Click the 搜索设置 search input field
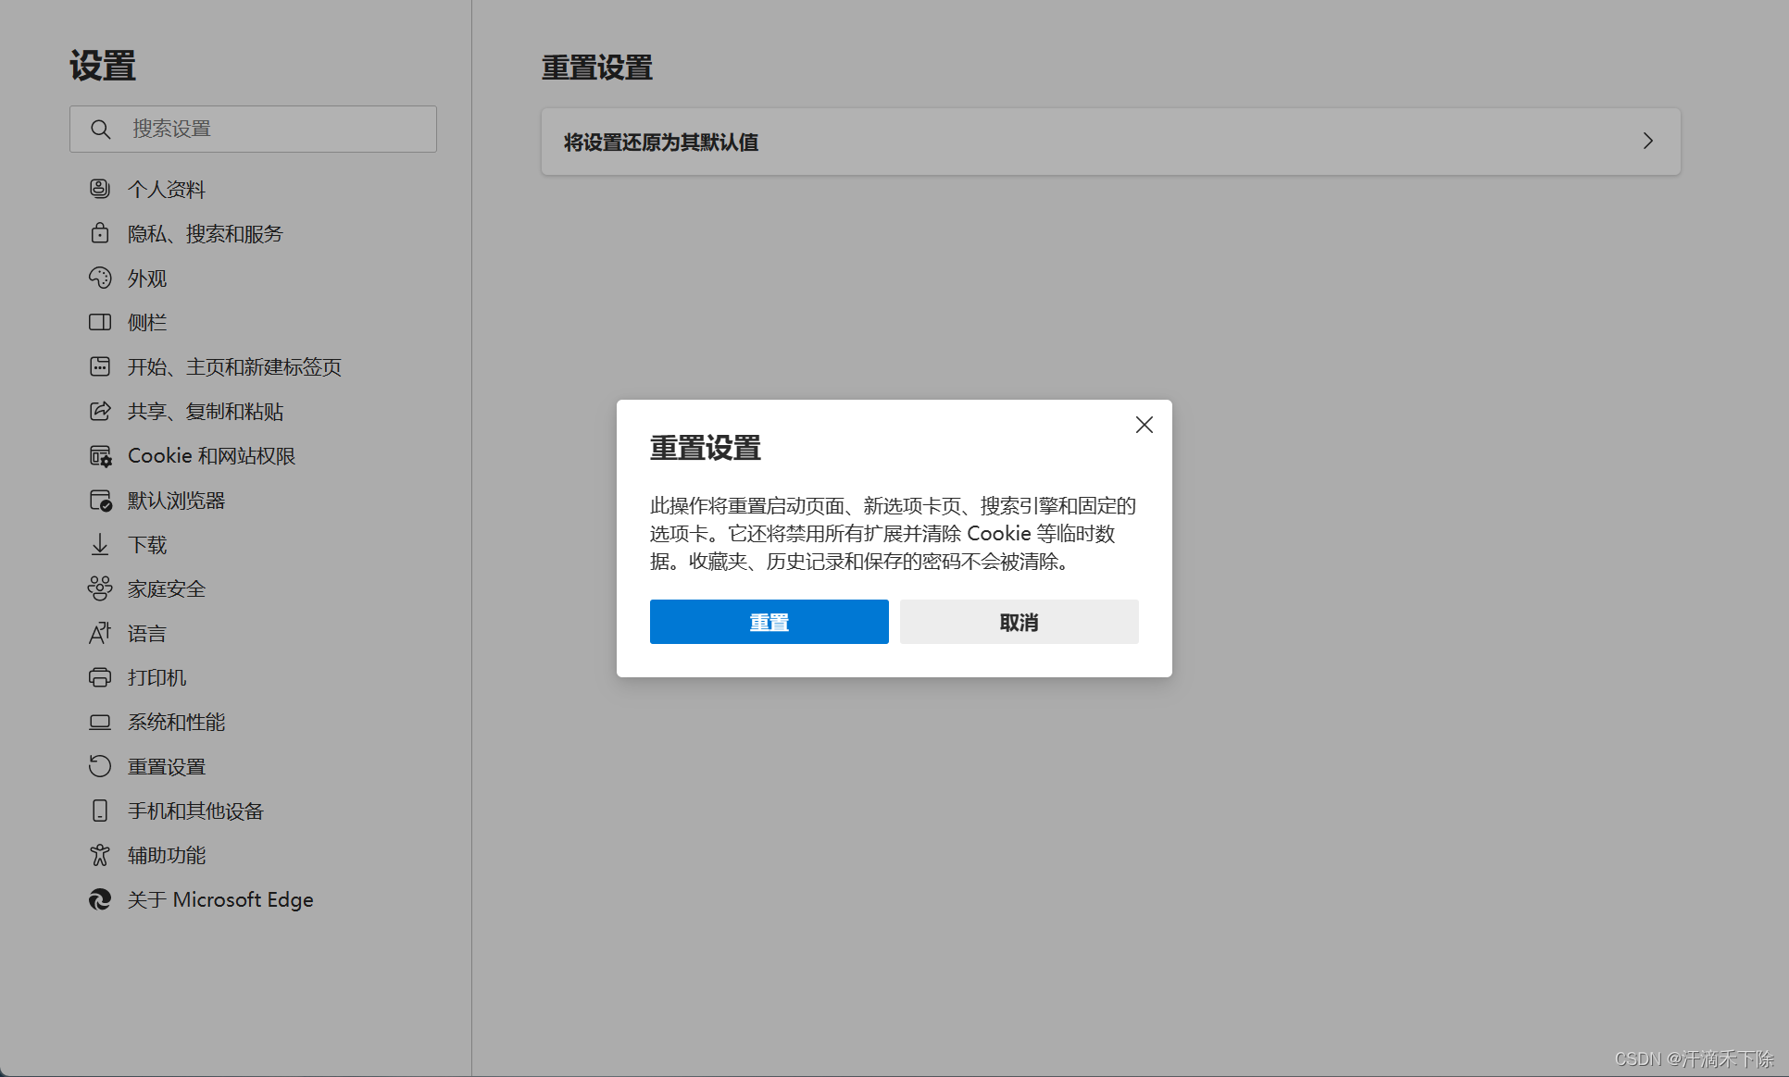Screen dimensions: 1789x1077 pyautogui.click(x=278, y=129)
